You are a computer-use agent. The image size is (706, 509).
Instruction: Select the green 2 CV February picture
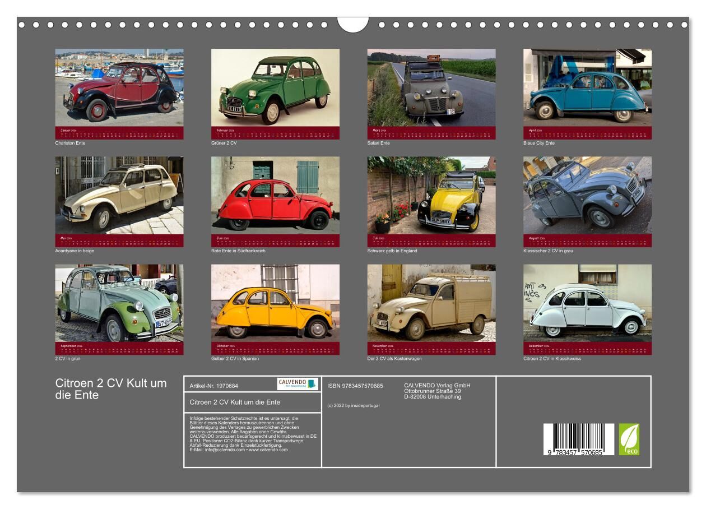point(275,87)
